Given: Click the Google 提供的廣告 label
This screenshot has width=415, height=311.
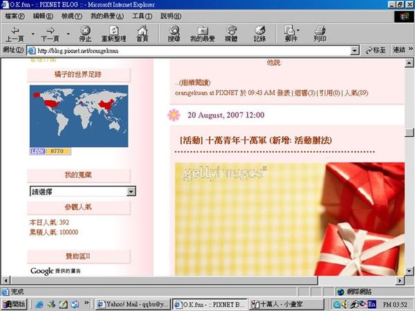Looking at the screenshot, I should (x=55, y=271).
